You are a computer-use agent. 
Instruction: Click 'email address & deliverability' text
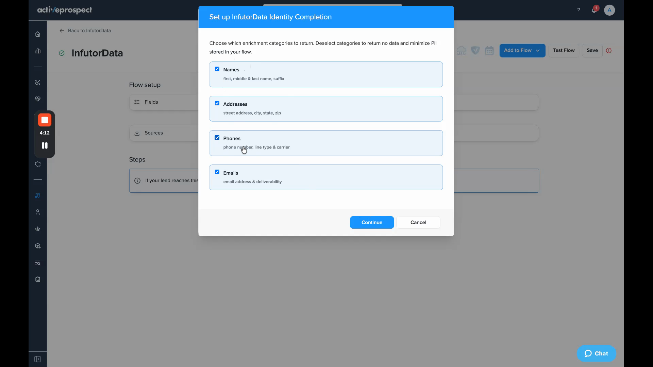coord(252,181)
